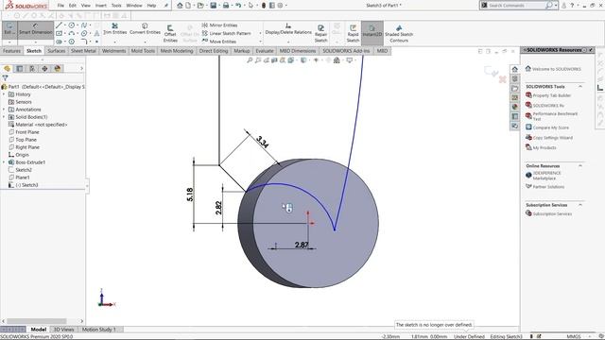Click Linear Sketch Pattern
The image size is (605, 340).
coord(226,33)
